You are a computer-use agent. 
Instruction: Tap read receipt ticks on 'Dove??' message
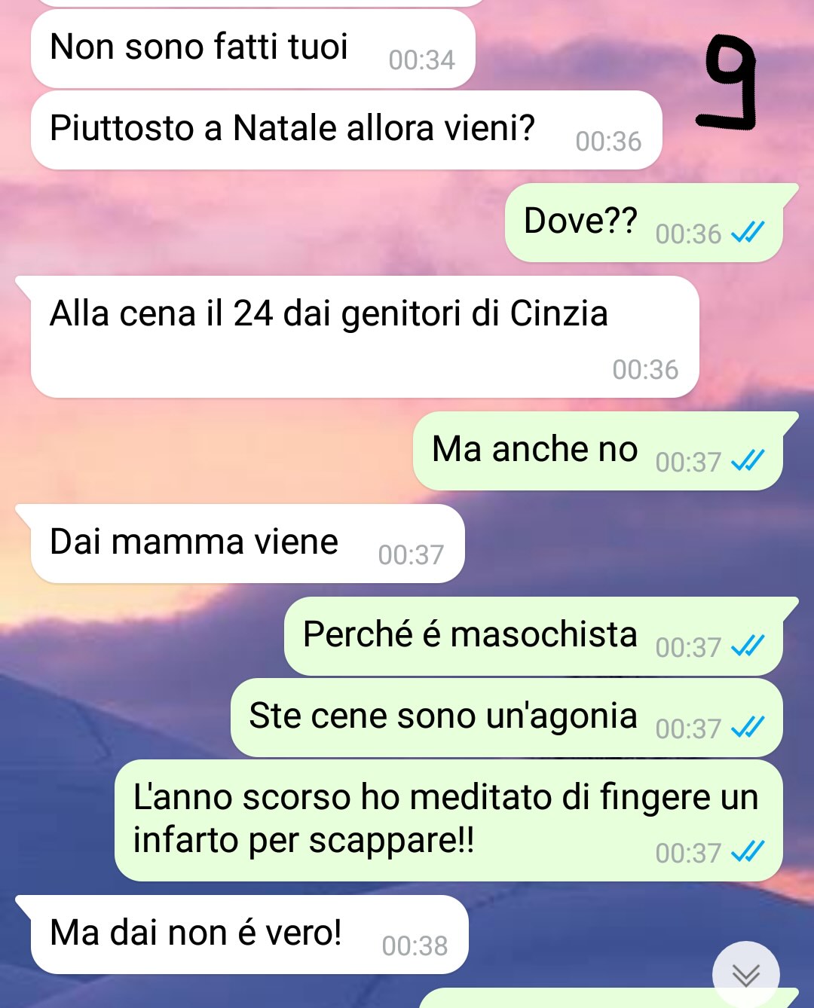click(748, 233)
